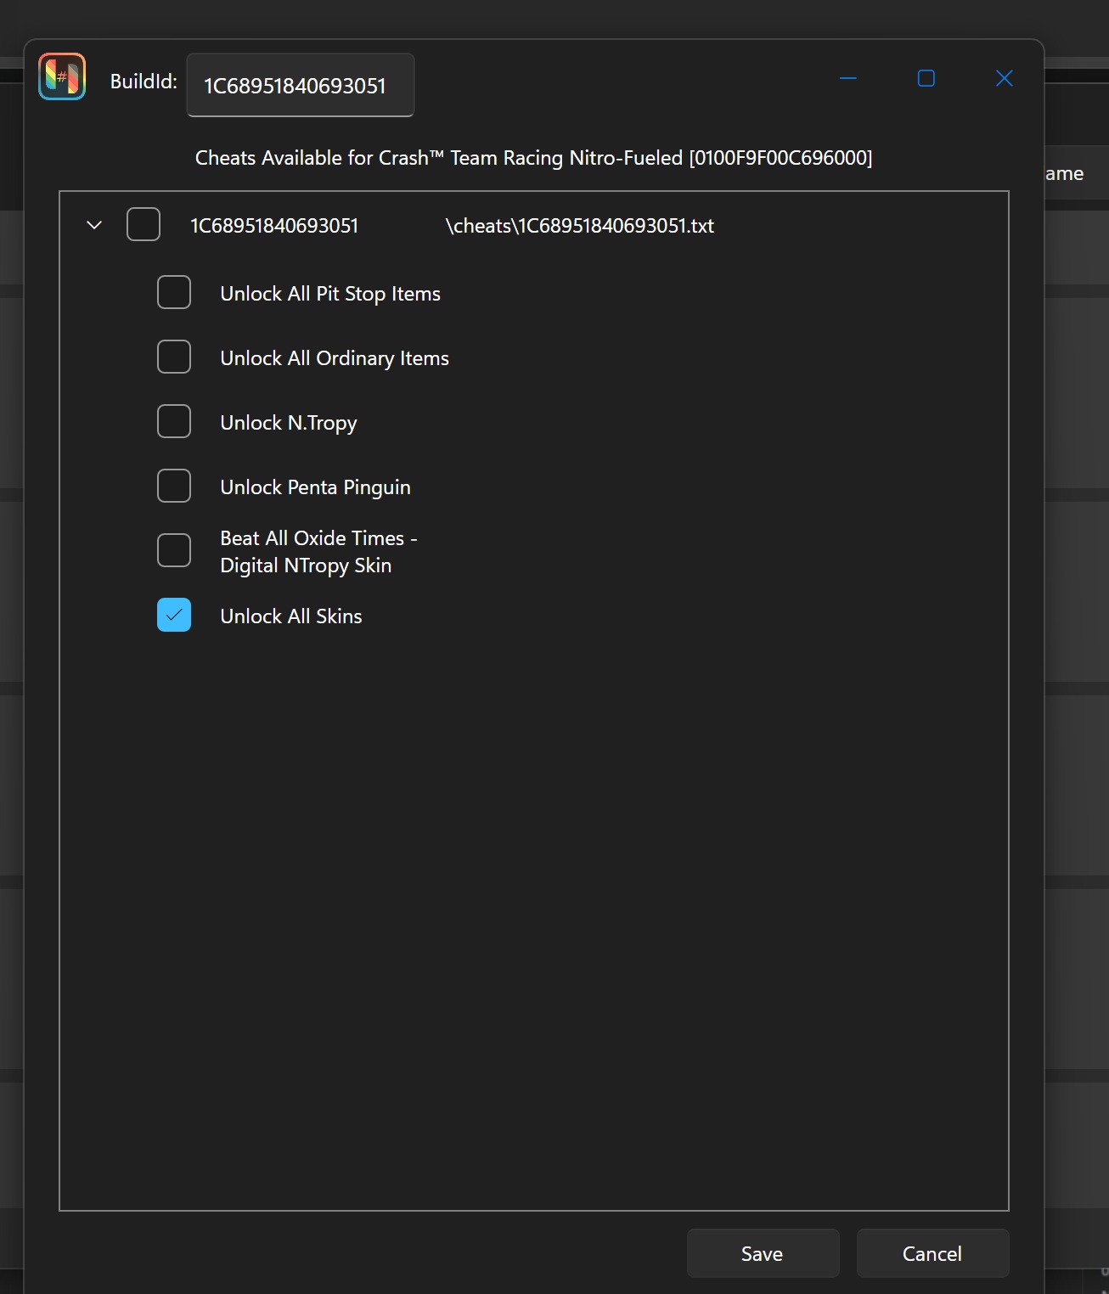The height and width of the screenshot is (1294, 1109).
Task: Click the Unlock All Ordinary Items label
Action: [335, 358]
